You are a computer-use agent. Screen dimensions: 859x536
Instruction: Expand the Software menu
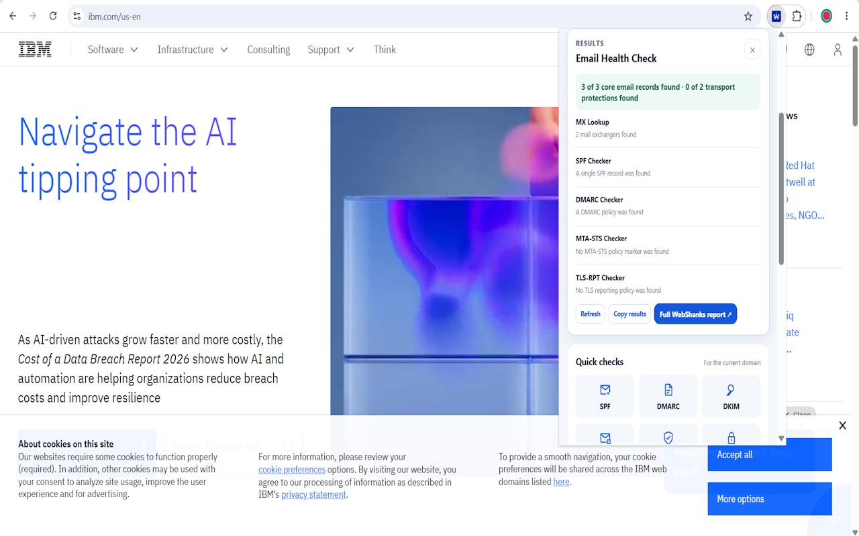tap(113, 50)
